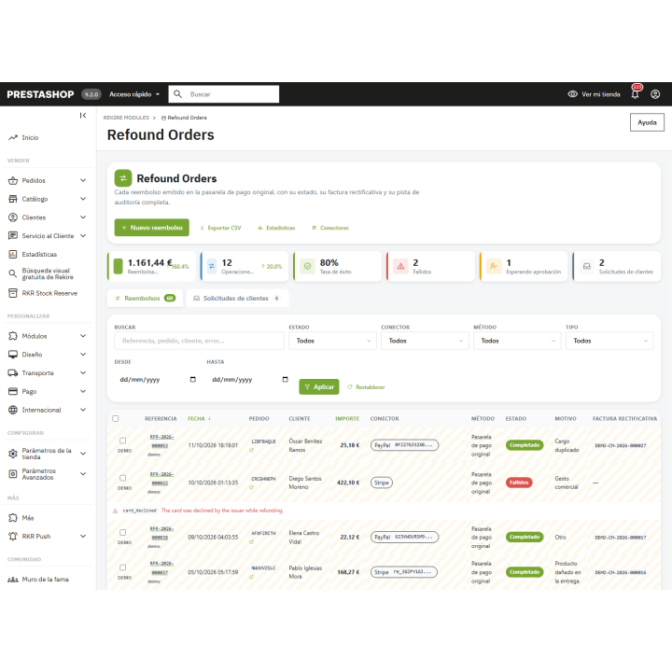Check the row checkbox for Pablo Iglesias Mora
The height and width of the screenshot is (672, 672).
coord(123,567)
